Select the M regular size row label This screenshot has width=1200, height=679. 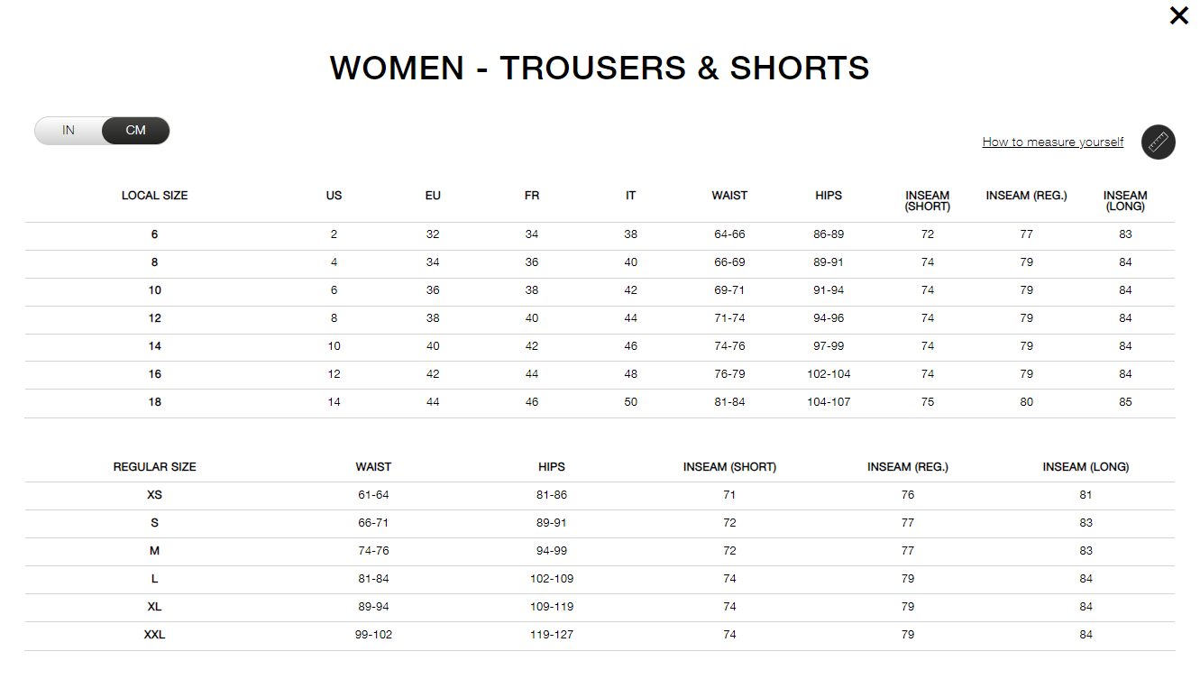tap(155, 551)
